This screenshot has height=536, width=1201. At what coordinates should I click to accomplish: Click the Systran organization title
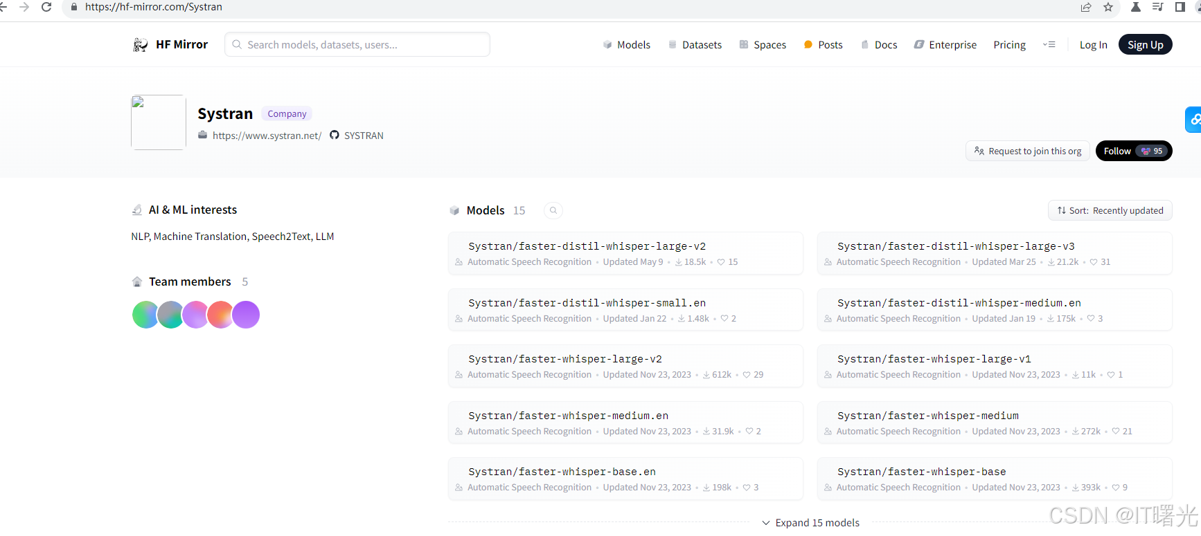(225, 113)
